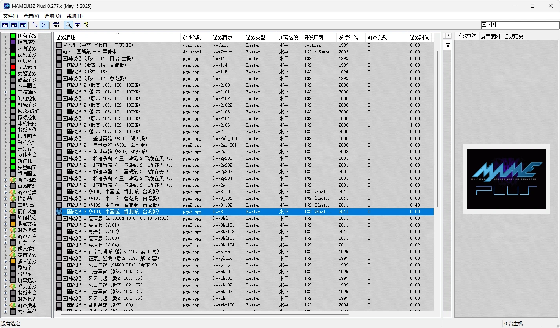Expand the 开发厂商 folder node
The height and width of the screenshot is (328, 560).
pos(5,243)
